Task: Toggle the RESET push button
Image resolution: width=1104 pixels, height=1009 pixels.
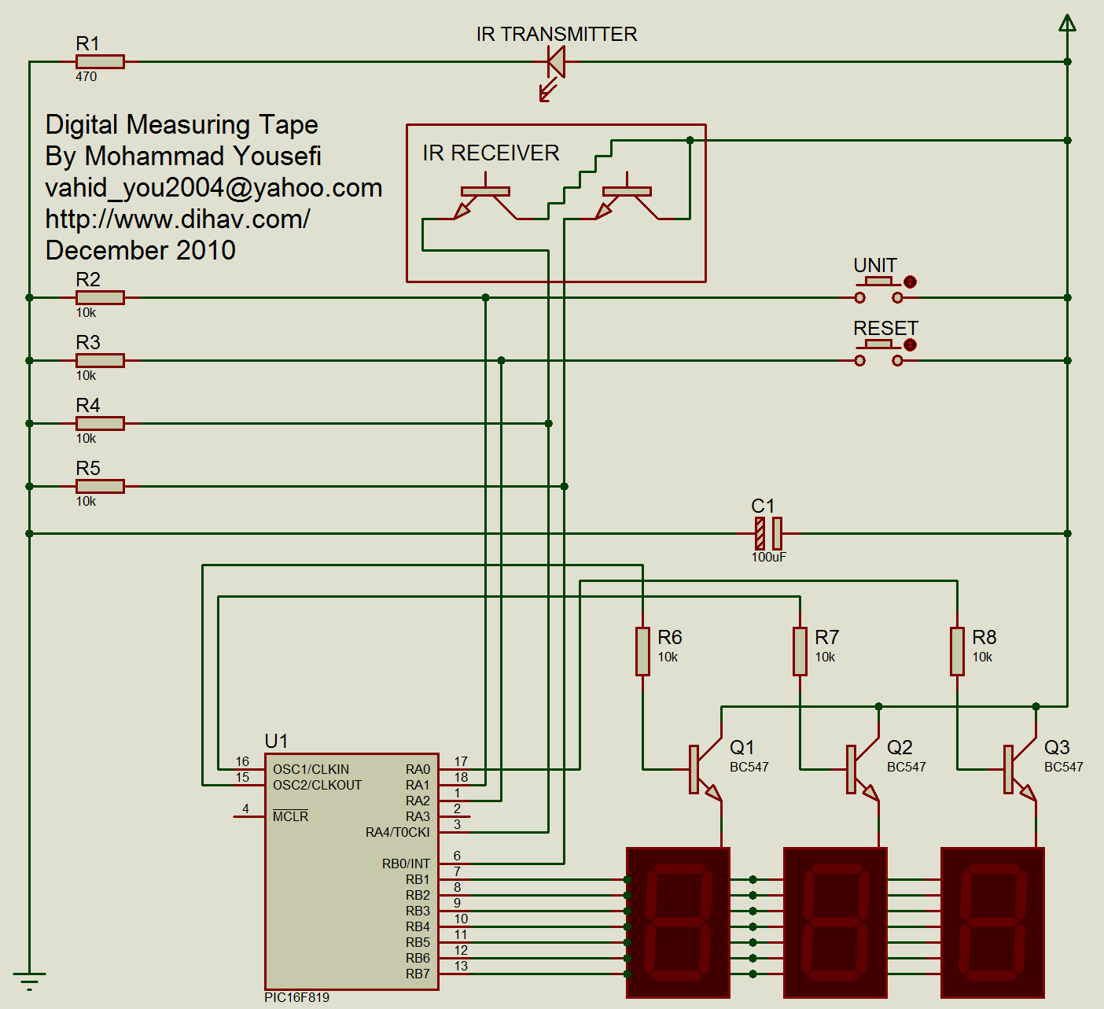Action: [878, 353]
